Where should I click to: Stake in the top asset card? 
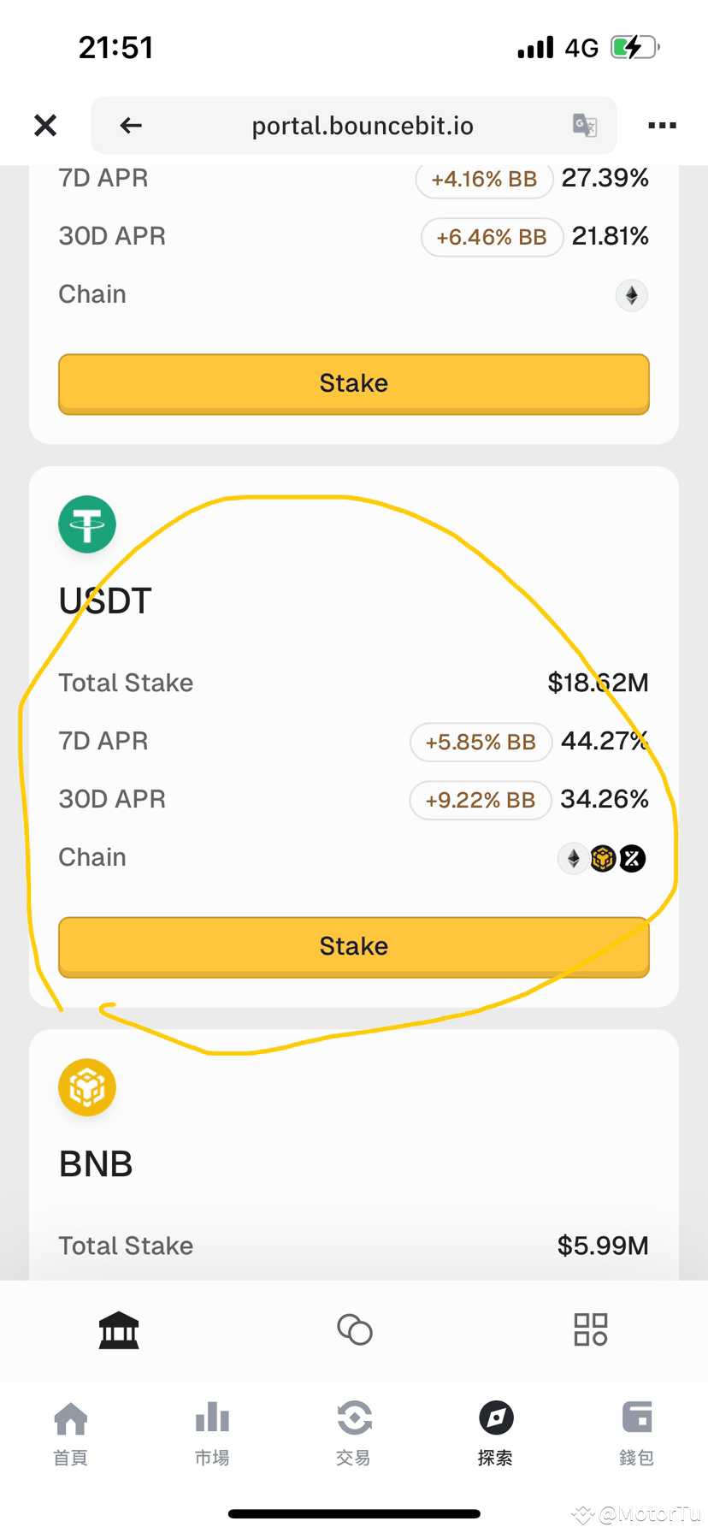point(354,383)
